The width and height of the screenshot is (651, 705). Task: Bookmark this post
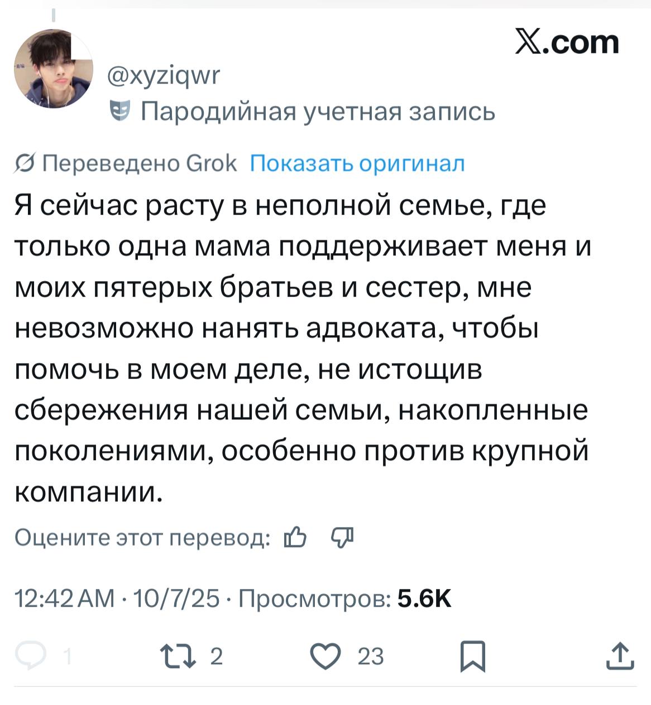pos(472,656)
